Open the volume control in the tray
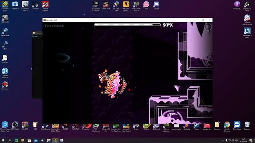The image size is (255, 143). point(233,140)
